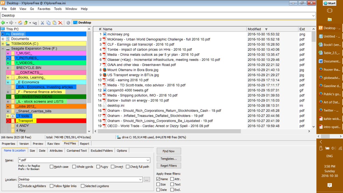Switch to the Word Document taskbar item

[x=330, y=61]
